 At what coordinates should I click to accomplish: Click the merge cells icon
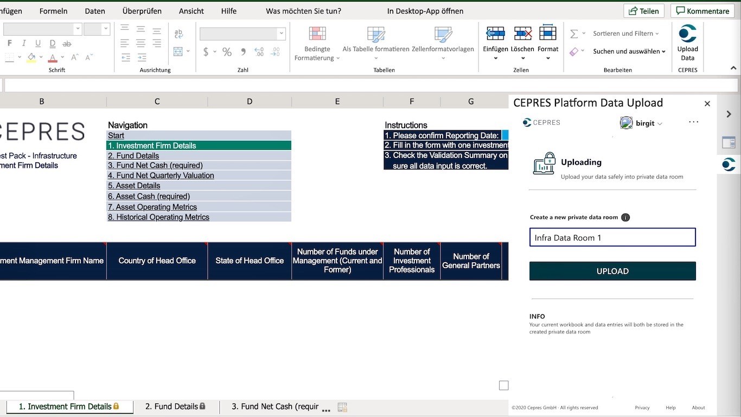tap(178, 52)
